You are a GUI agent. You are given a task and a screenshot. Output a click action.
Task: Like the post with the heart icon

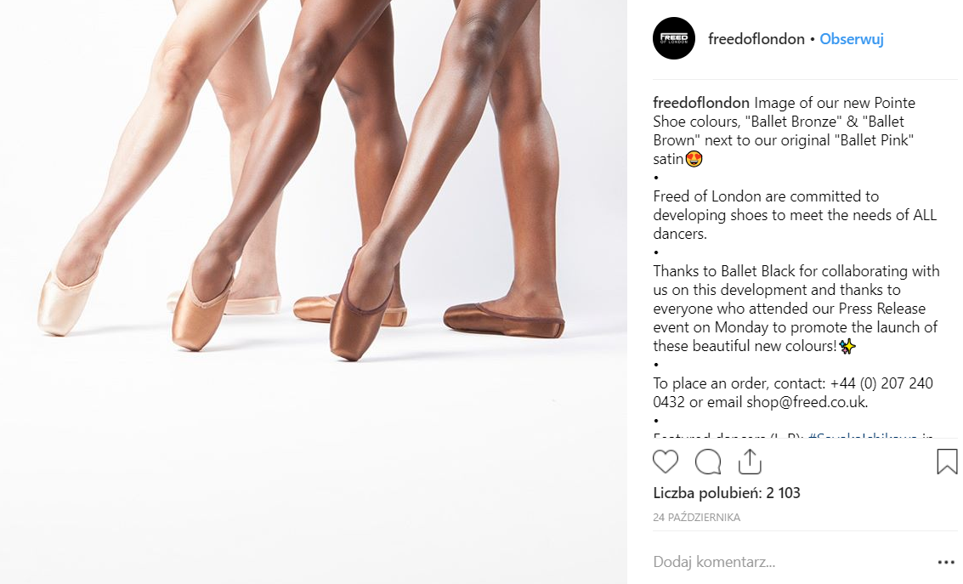[x=666, y=462]
